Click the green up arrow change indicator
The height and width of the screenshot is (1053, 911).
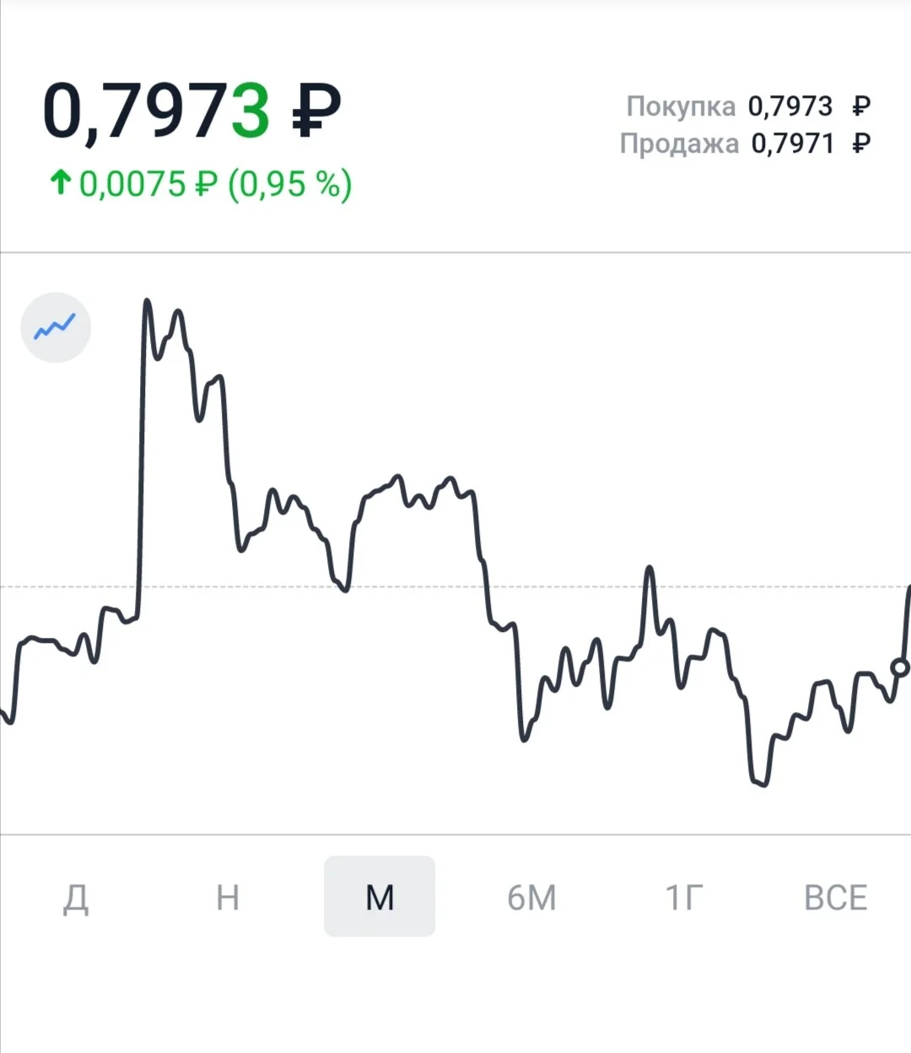click(x=60, y=181)
